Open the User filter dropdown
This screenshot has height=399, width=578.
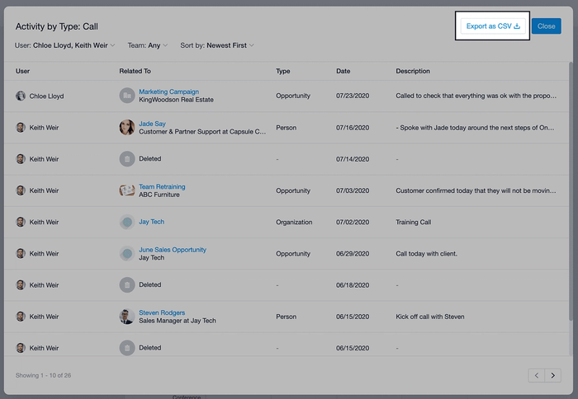65,45
